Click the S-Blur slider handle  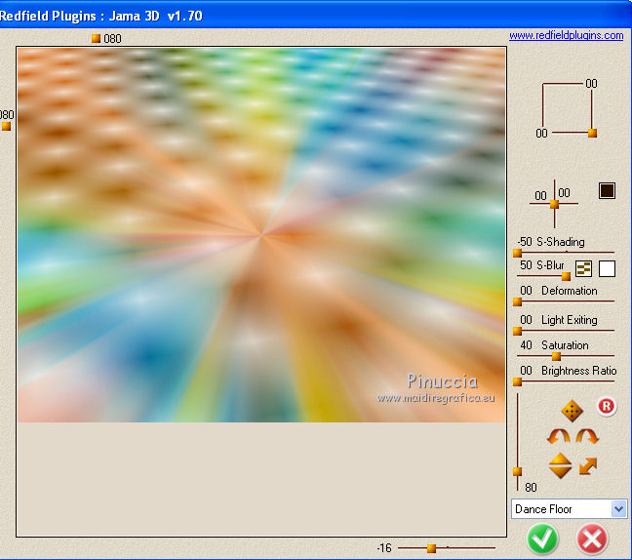click(566, 276)
